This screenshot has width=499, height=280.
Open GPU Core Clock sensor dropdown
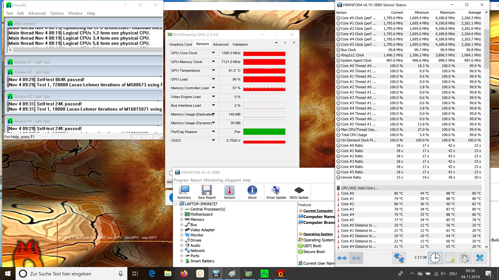pos(213,53)
